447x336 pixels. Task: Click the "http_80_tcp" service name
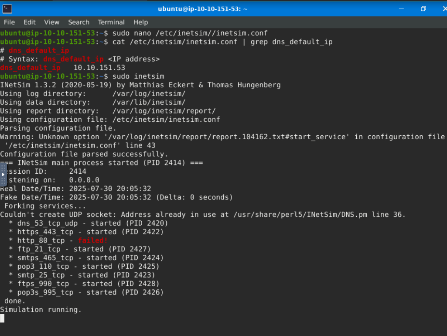tap(41, 241)
